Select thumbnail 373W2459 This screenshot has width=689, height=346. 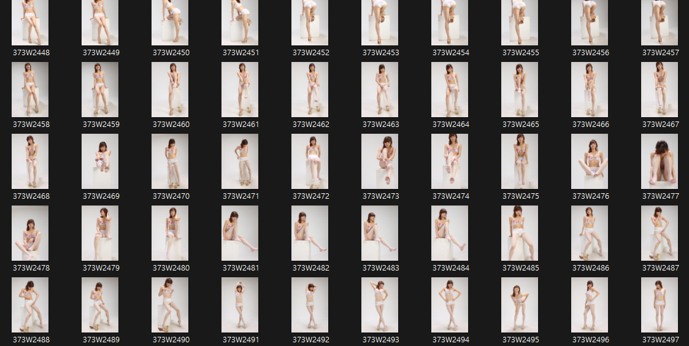click(x=100, y=90)
